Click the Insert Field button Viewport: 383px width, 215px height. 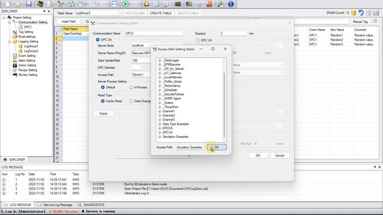tap(69, 21)
